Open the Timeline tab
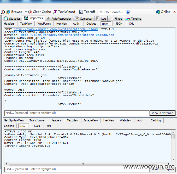The width and height of the screenshot is (177, 174). (x=133, y=18)
